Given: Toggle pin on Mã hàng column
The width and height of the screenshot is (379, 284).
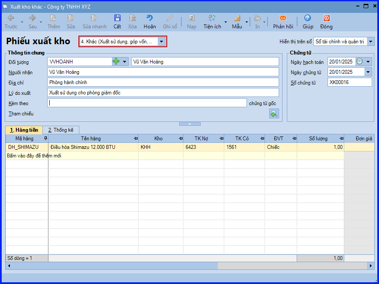Looking at the screenshot, I should [x=45, y=139].
